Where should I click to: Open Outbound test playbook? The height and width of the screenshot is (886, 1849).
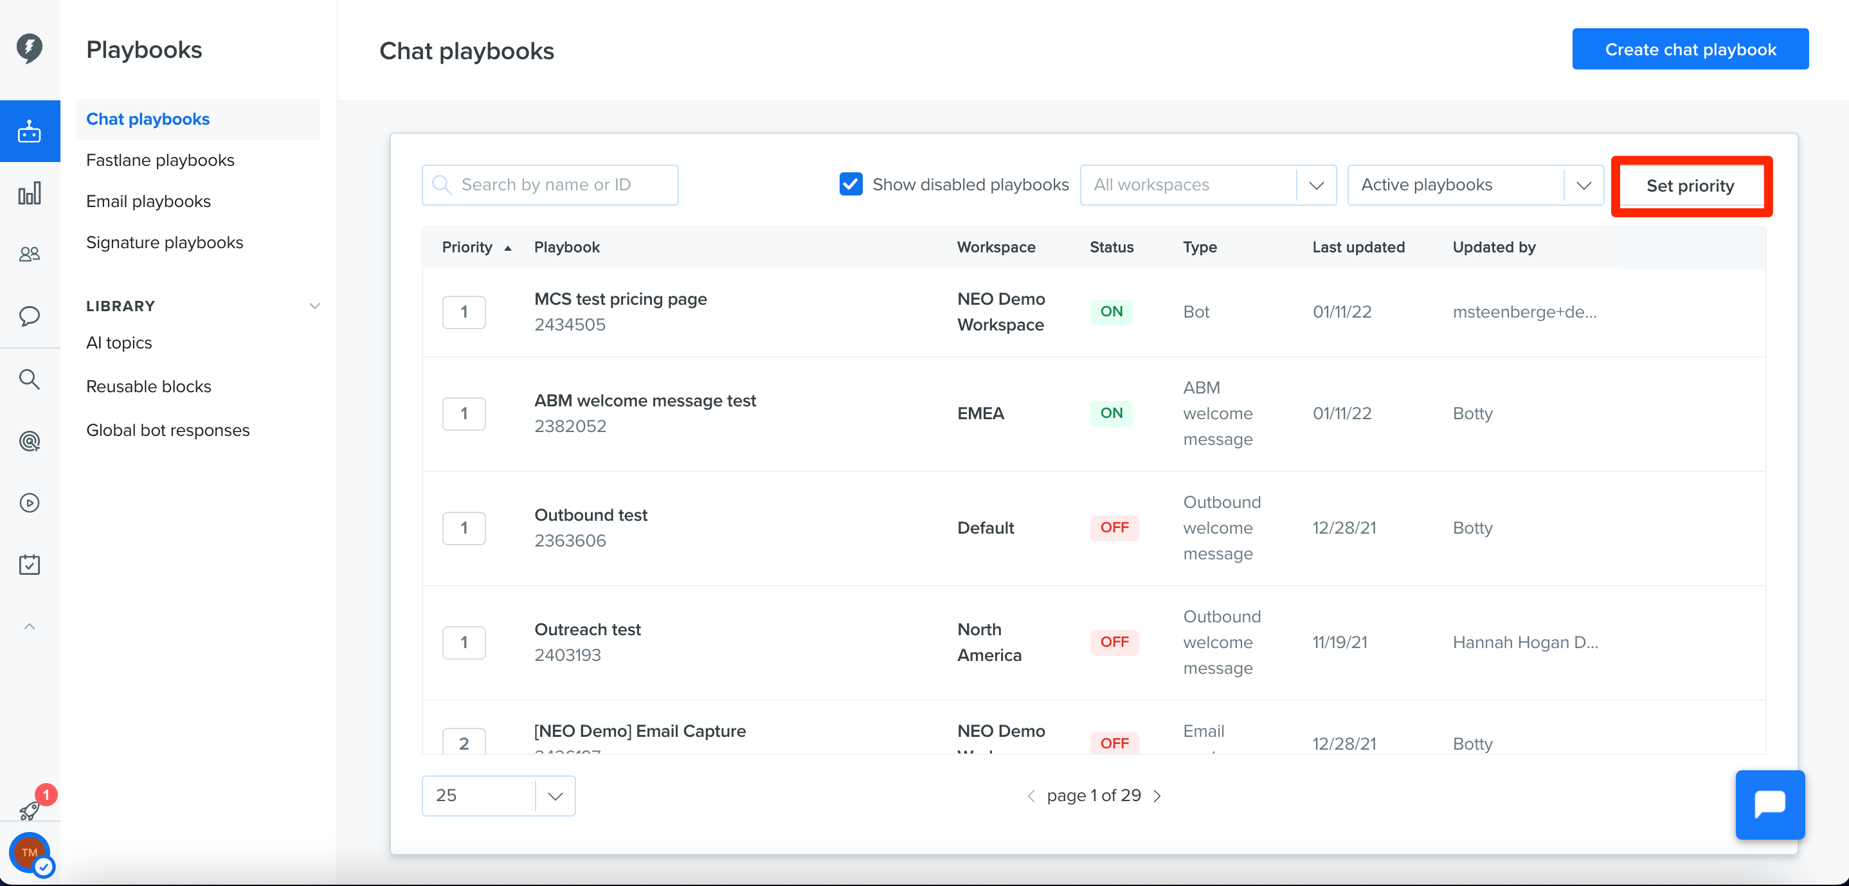click(x=591, y=516)
